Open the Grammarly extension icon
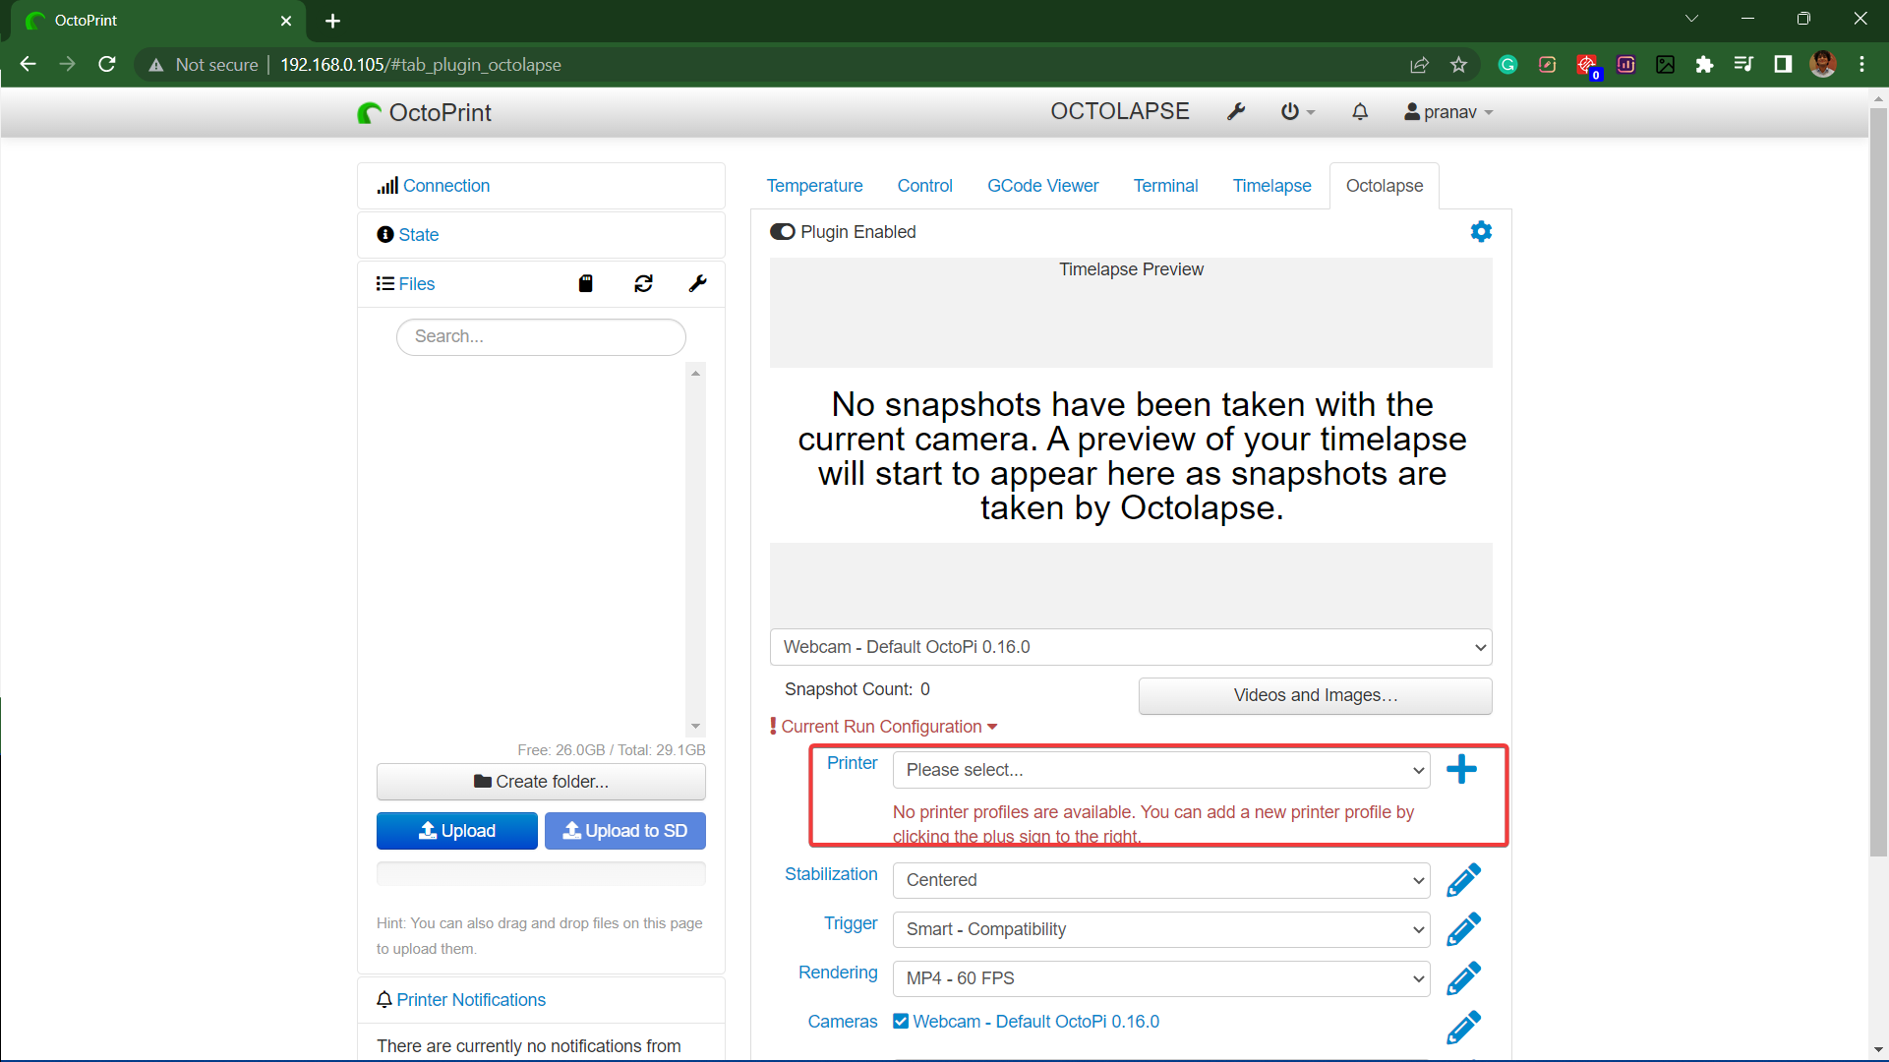Image resolution: width=1889 pixels, height=1062 pixels. (x=1507, y=65)
